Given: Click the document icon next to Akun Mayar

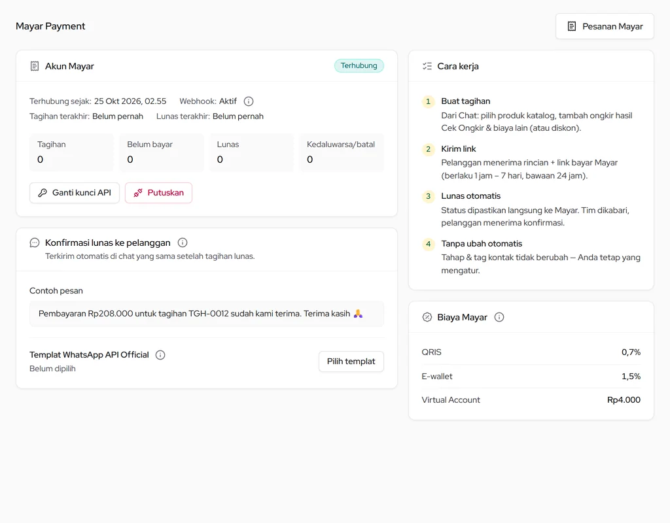Looking at the screenshot, I should pyautogui.click(x=35, y=66).
